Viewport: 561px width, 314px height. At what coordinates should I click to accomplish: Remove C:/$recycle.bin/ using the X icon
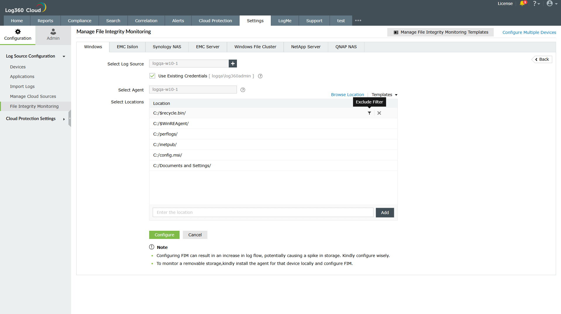(379, 113)
